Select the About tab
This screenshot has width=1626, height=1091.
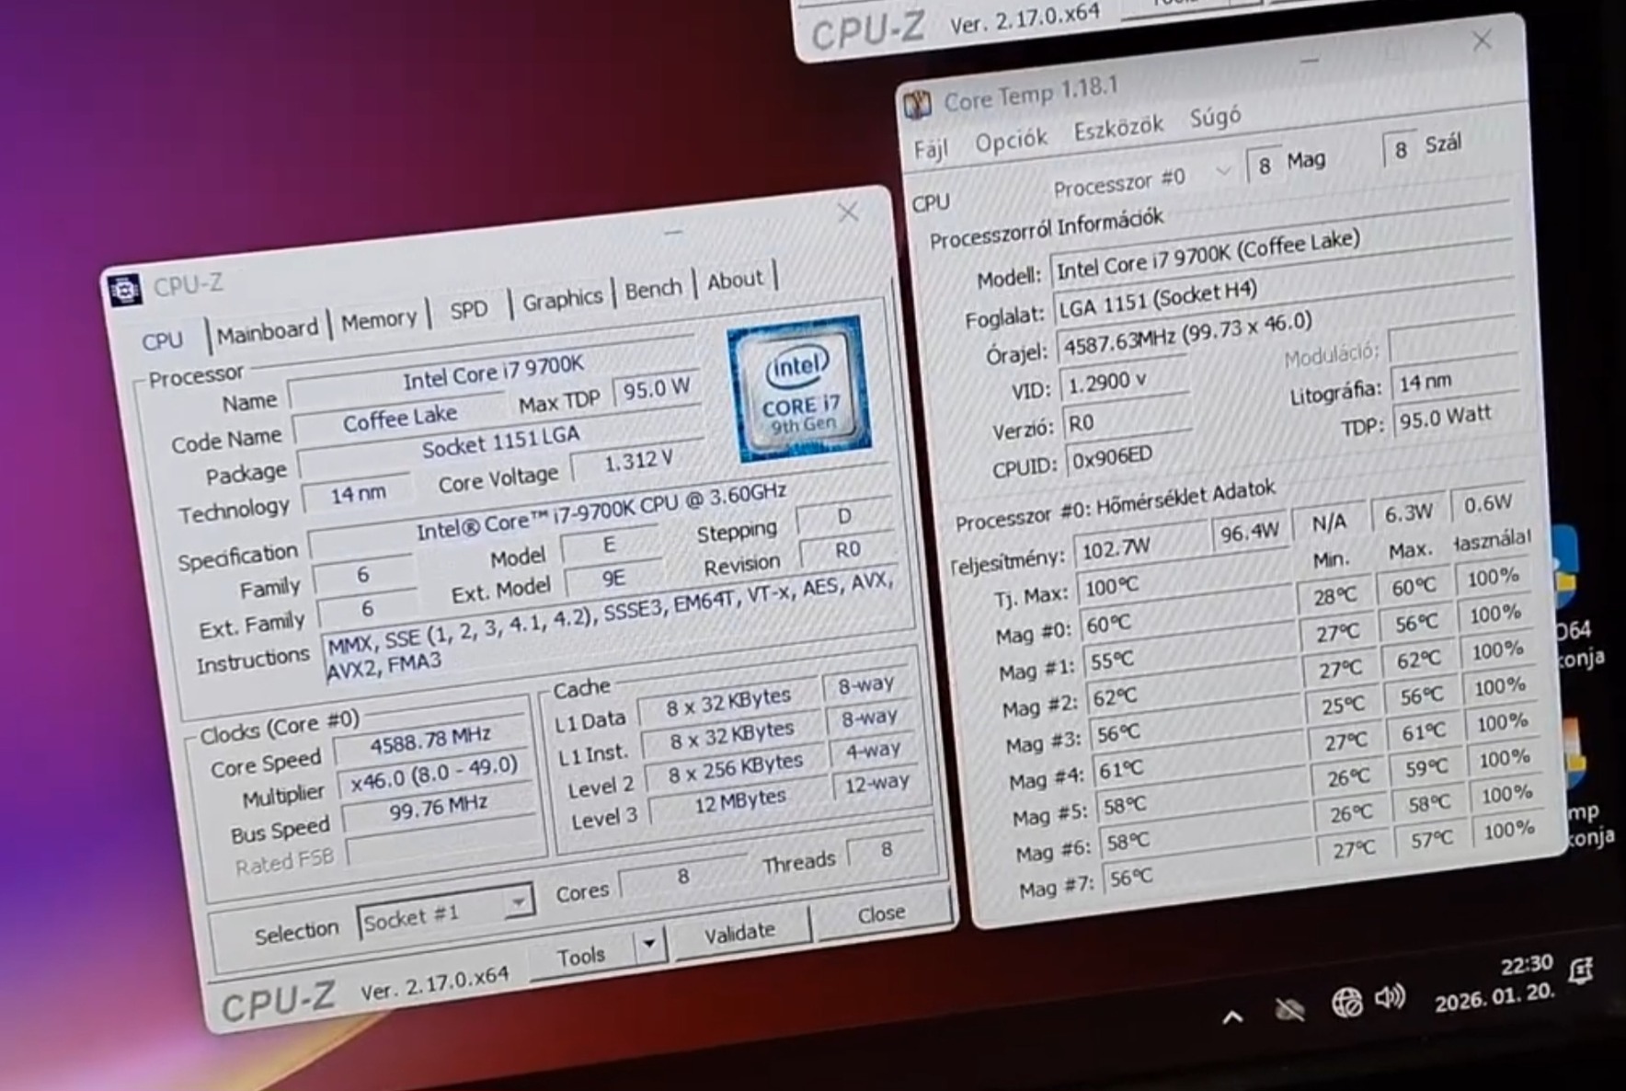[x=735, y=280]
